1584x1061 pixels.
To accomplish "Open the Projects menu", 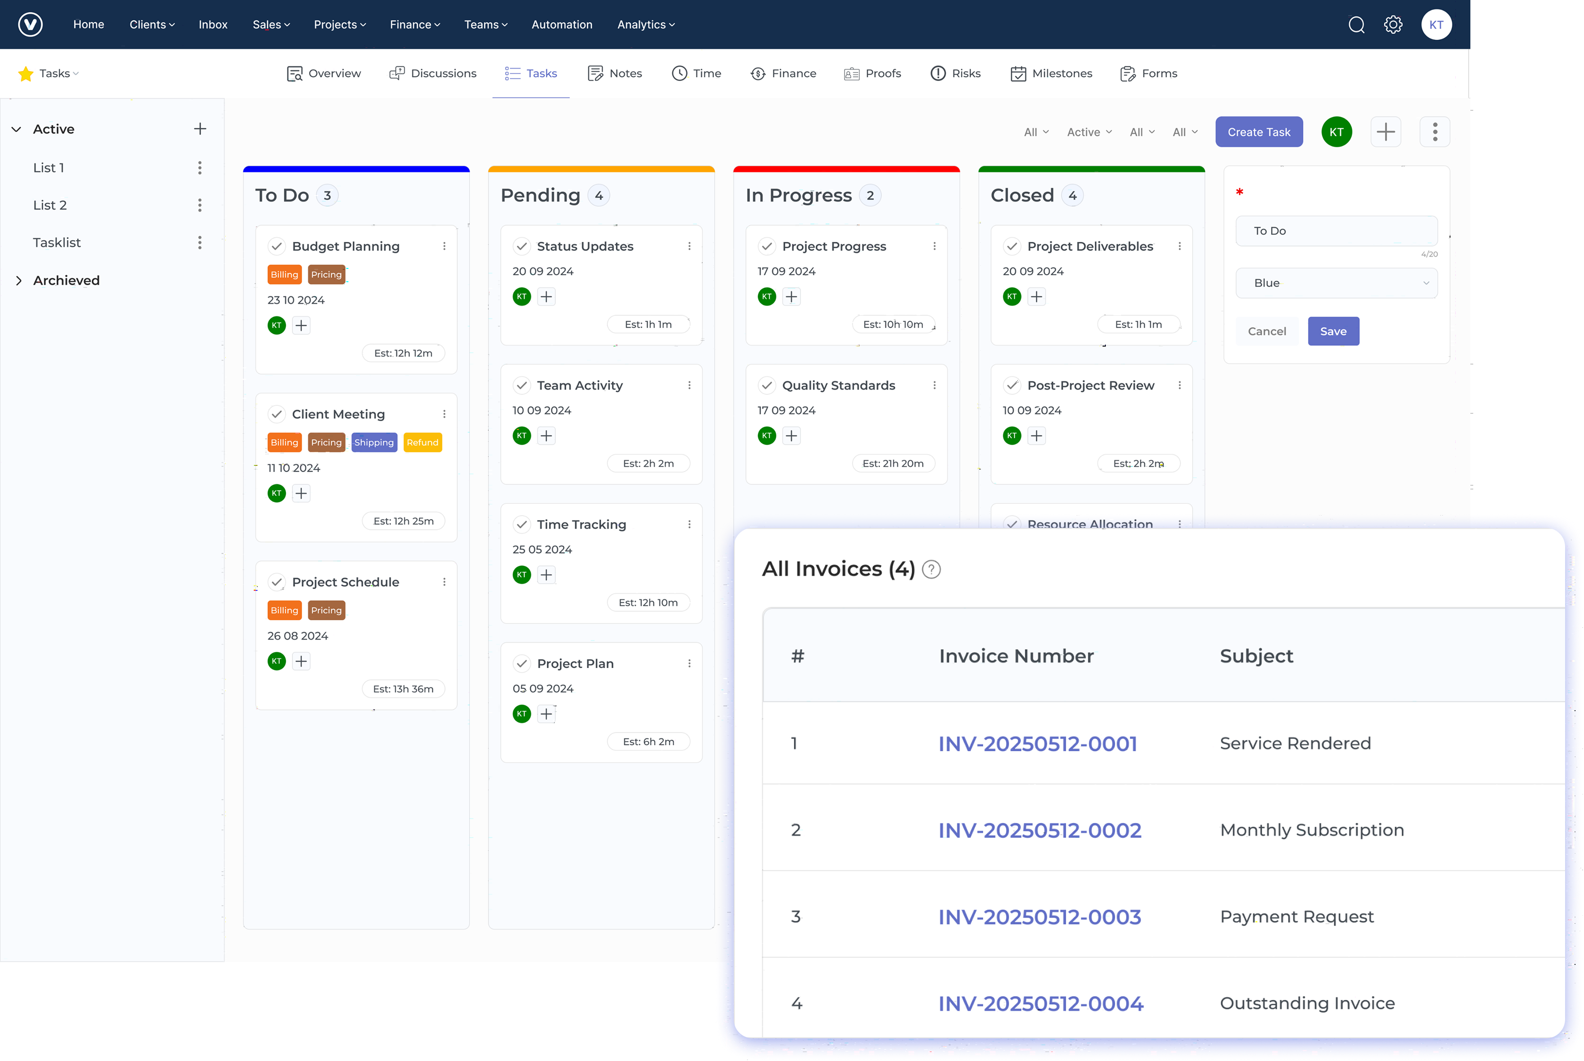I will coord(339,24).
